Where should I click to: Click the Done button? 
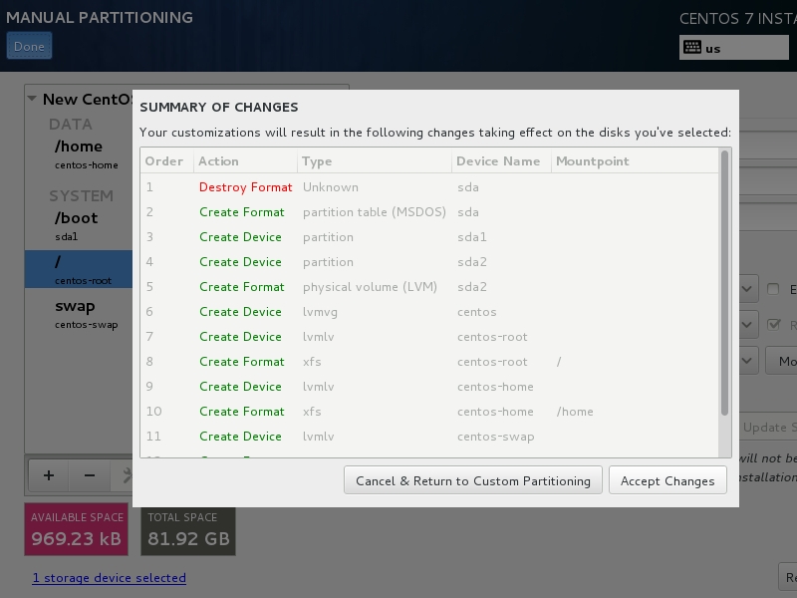click(29, 46)
